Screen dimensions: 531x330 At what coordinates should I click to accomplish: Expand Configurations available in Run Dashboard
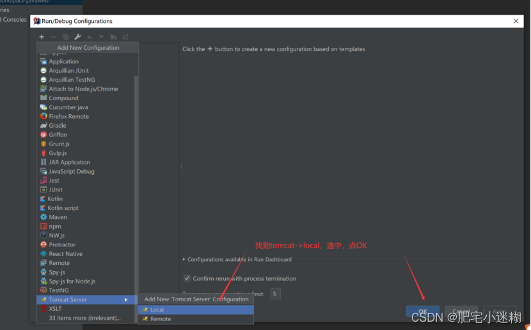click(x=184, y=259)
